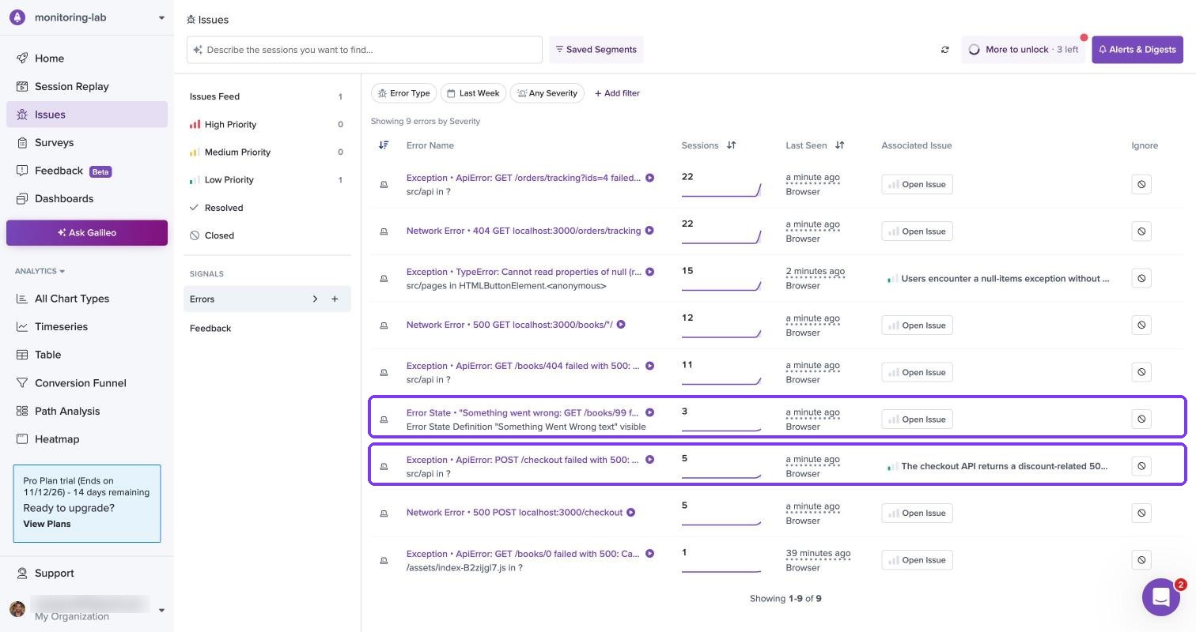
Task: Play session for 404 GET orders/tracking error
Action: [649, 231]
